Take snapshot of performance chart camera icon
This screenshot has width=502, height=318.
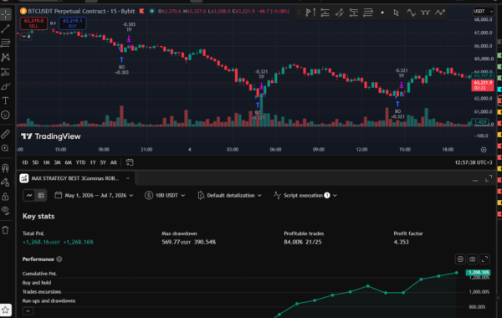tap(473, 259)
